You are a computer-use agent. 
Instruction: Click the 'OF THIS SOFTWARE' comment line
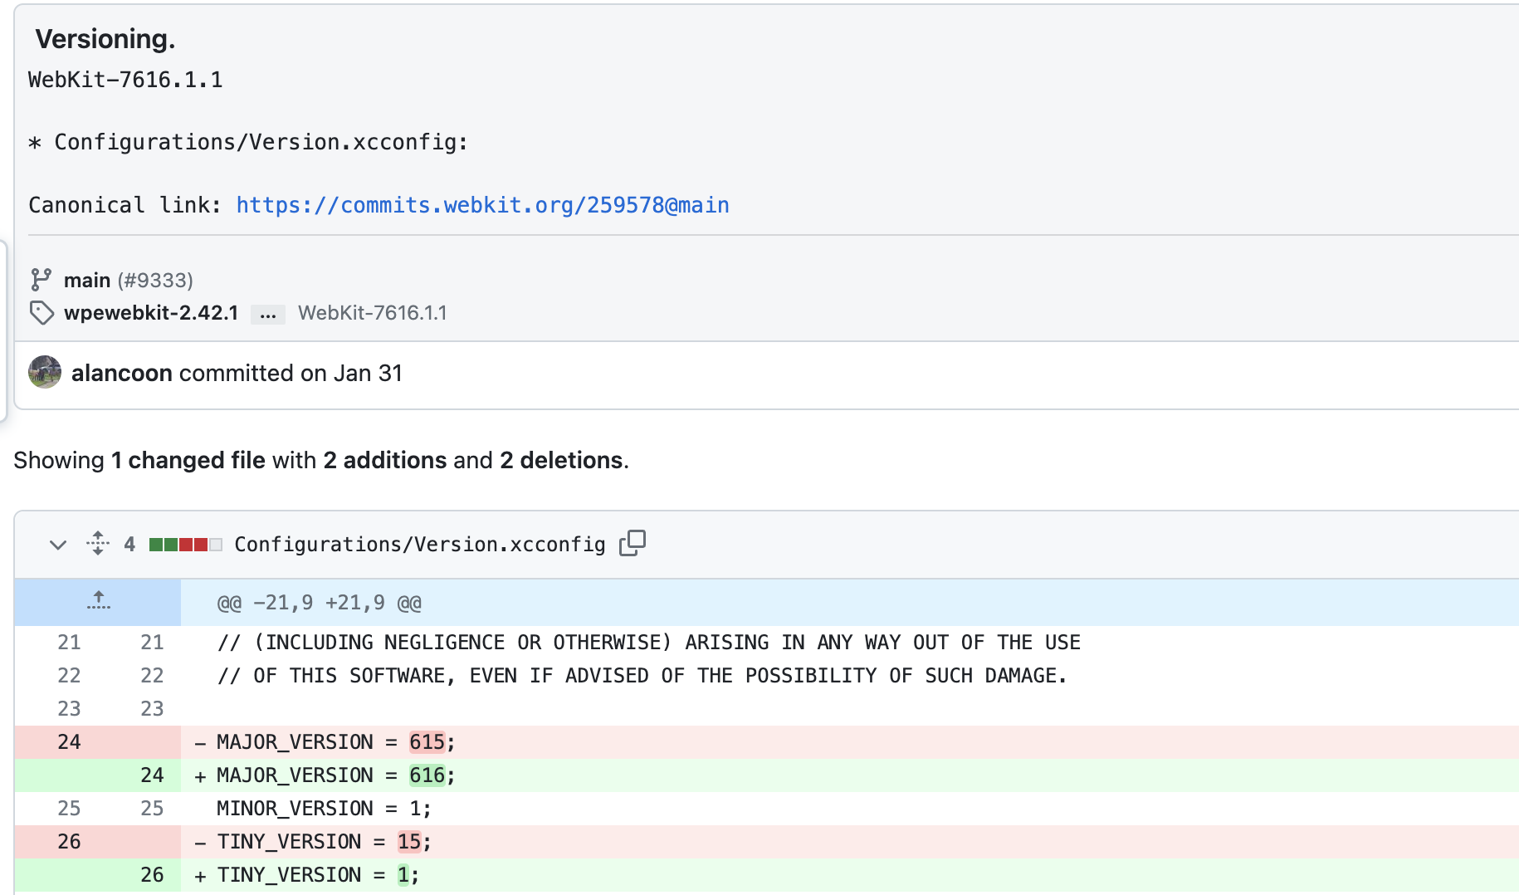850,676
